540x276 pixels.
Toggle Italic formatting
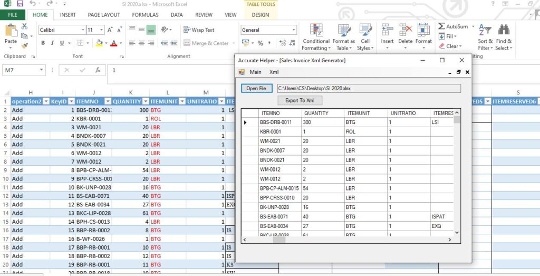point(52,43)
